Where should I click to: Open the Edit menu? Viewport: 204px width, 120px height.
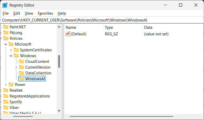tap(17, 13)
